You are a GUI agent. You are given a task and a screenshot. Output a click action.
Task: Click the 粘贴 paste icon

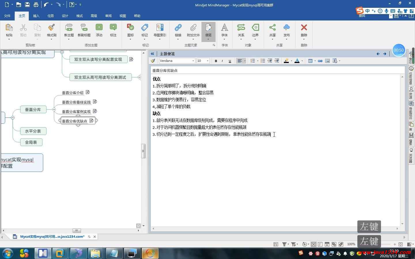coord(9,28)
